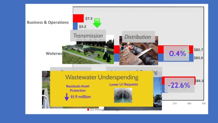This screenshot has height=123, width=218.
Task: Select the Distribution label box
Action: 139,37
